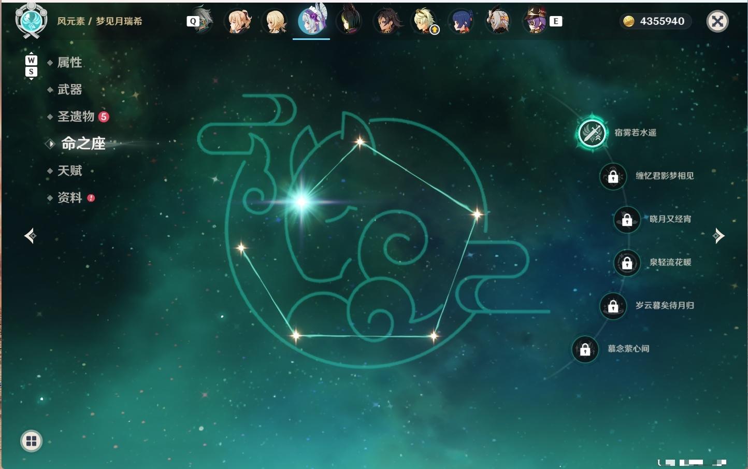
Task: Click the locked 岁云暮矣待月归 constellation node
Action: (x=613, y=306)
